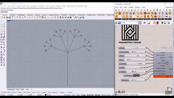Open the Right viewport title dropdown arrow
The height and width of the screenshot is (98, 174).
(x=12, y=21)
